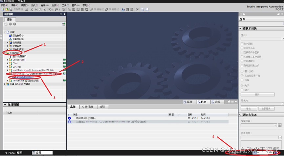Enable the 全字匹配 (whole word) checkbox
This screenshot has height=156, width=284.
click(242, 43)
